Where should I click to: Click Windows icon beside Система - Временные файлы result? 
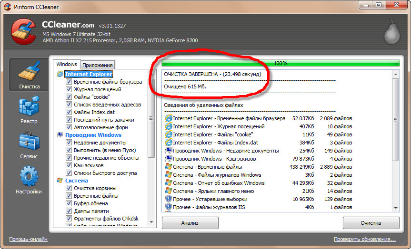[168, 167]
